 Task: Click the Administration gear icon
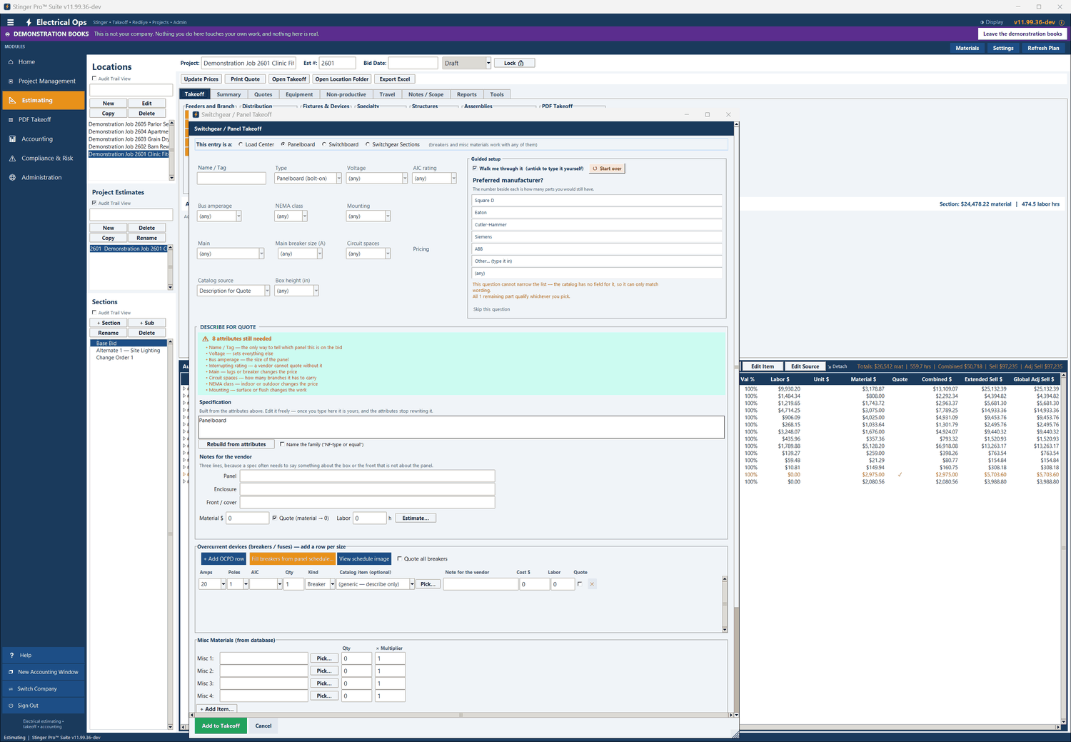coord(12,178)
